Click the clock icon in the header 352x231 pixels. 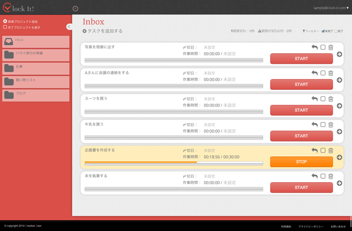point(75,9)
